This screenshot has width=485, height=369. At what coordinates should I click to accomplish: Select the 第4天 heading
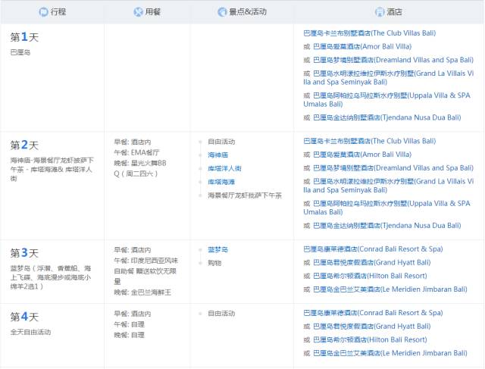click(x=24, y=317)
